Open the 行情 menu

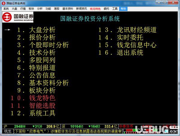[x=23, y=9]
